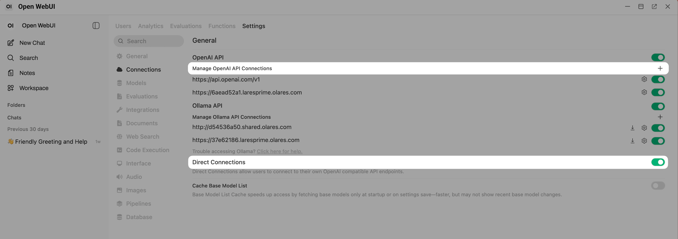678x239 pixels.
Task: Click the 'Manage Ollama API Connections' label
Action: point(231,117)
